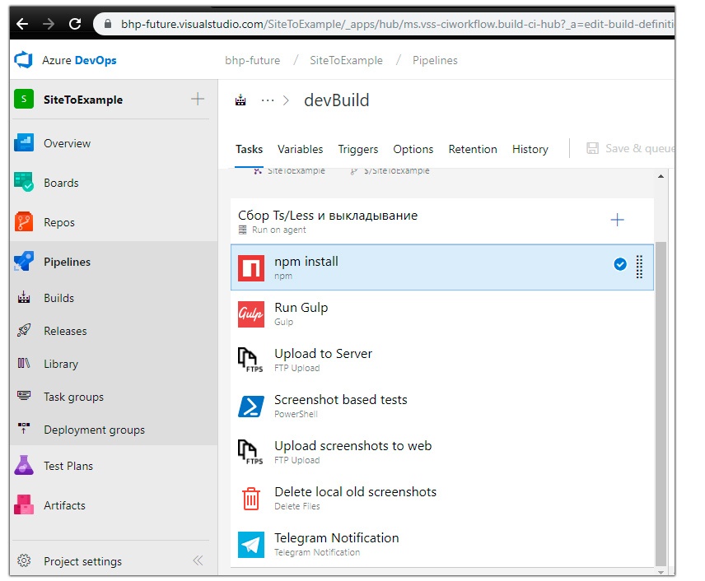
Task: Toggle the enabled checkmark on npm install
Action: tap(620, 266)
